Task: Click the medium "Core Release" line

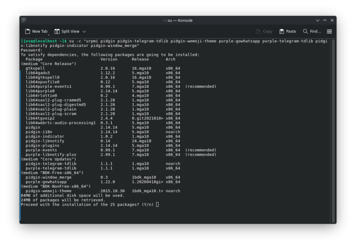Action: [x=48, y=64]
